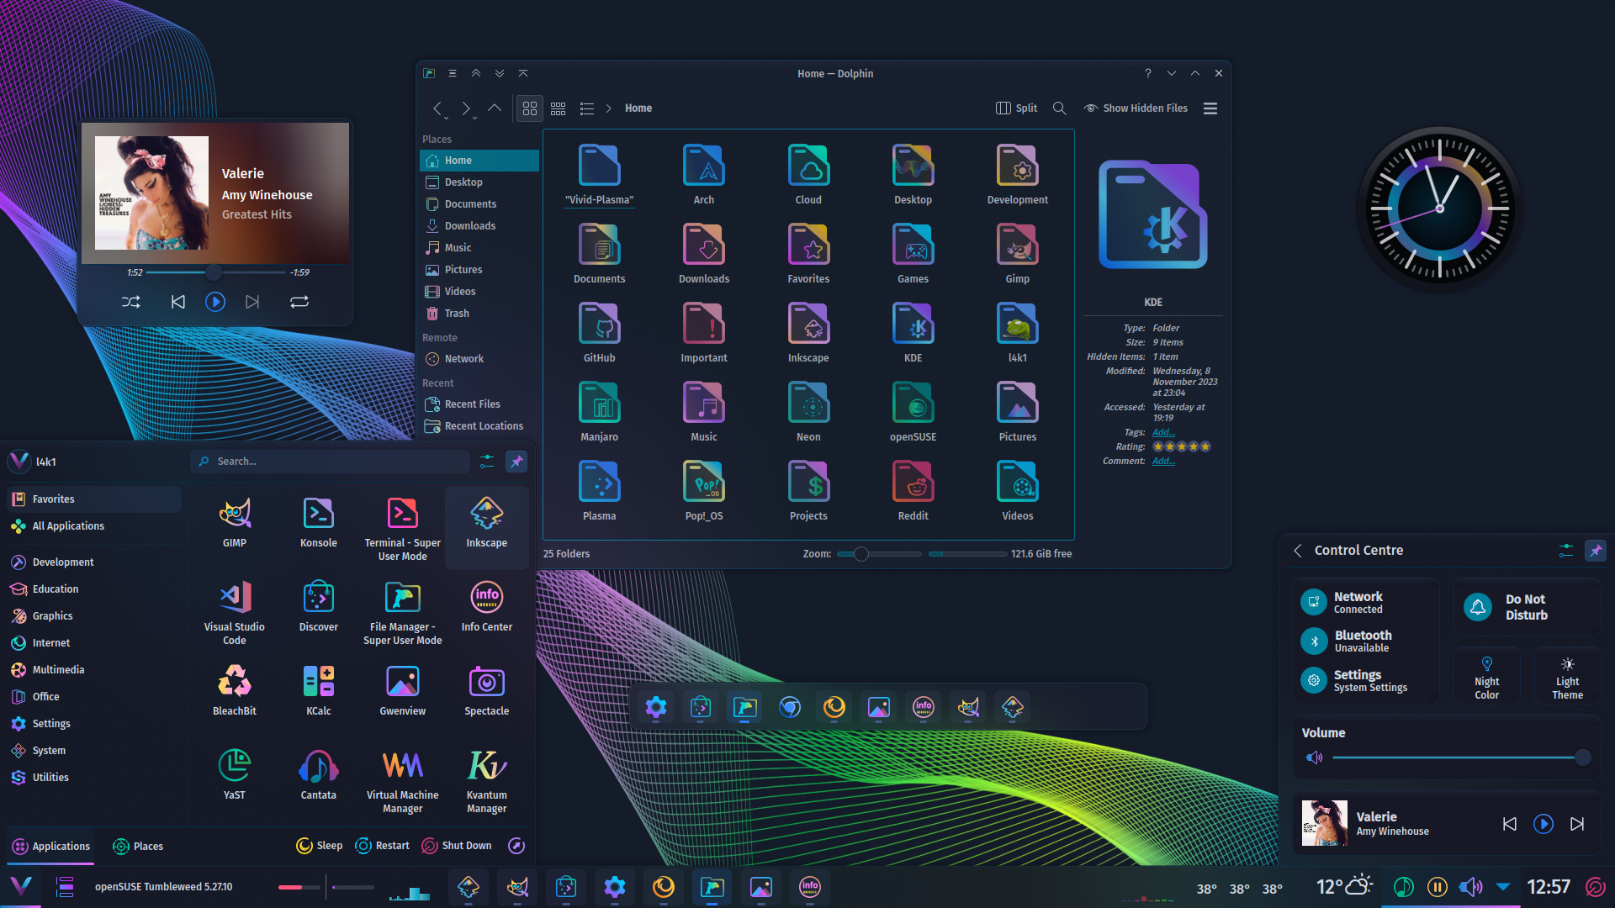Open launcher configure settings icon
The image size is (1615, 908).
click(x=486, y=462)
